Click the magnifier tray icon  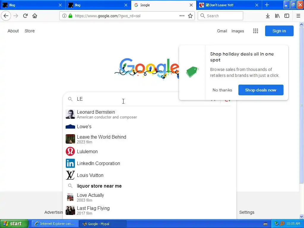click(x=282, y=224)
